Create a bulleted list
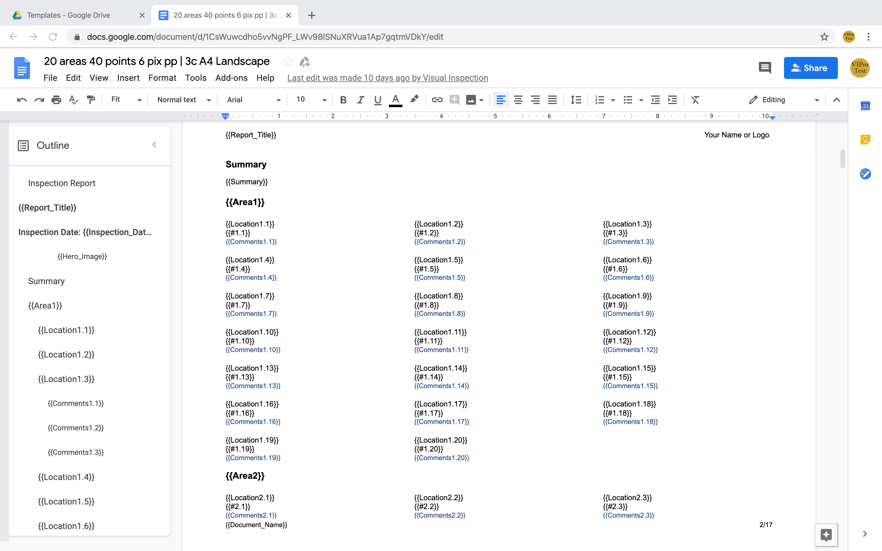Viewport: 882px width, 551px height. click(x=628, y=100)
